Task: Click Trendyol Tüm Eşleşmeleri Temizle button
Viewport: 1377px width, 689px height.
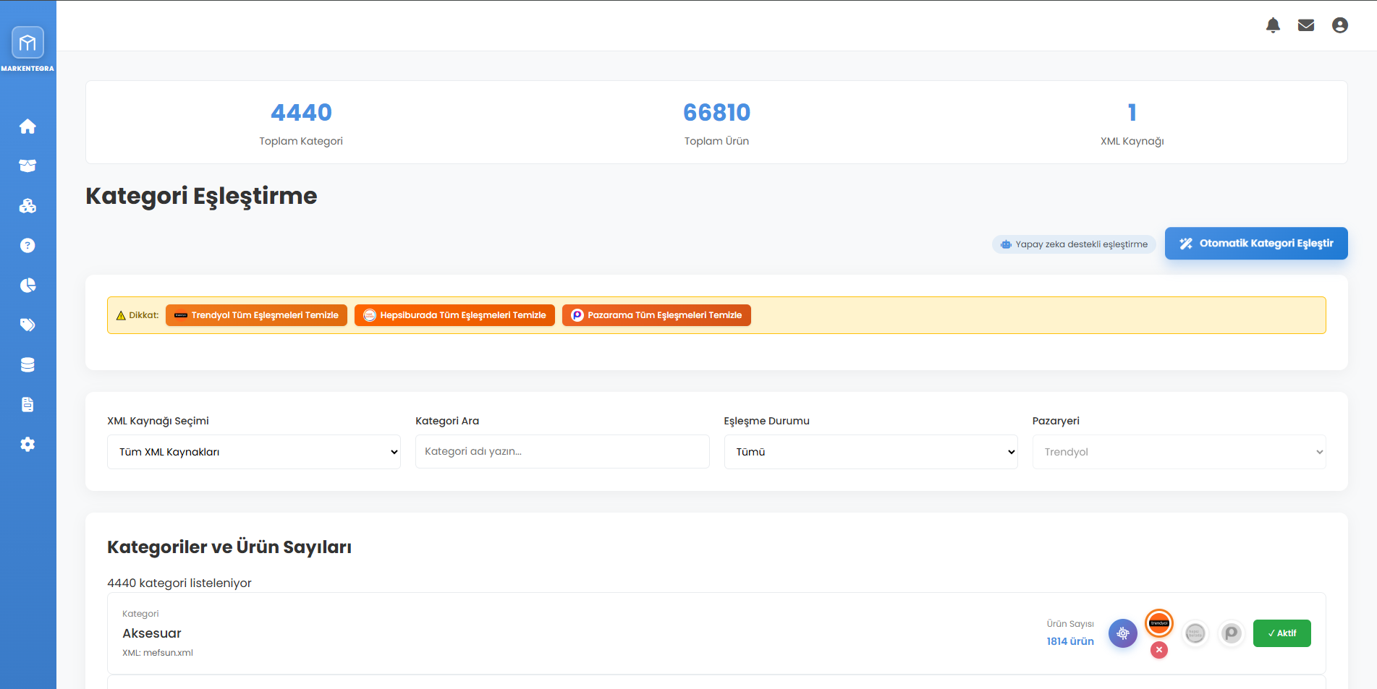Action: click(x=256, y=315)
